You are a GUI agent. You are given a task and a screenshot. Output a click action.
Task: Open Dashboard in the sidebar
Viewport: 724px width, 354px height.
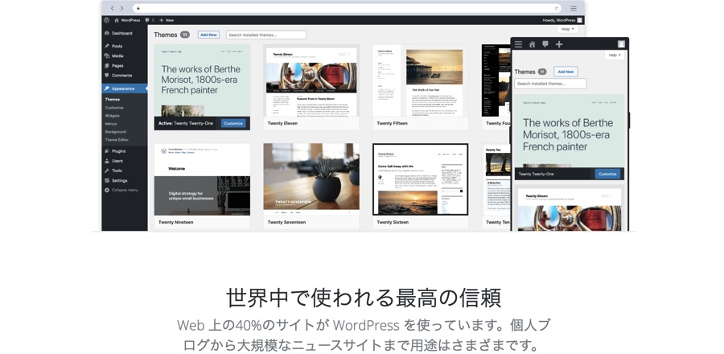click(121, 33)
